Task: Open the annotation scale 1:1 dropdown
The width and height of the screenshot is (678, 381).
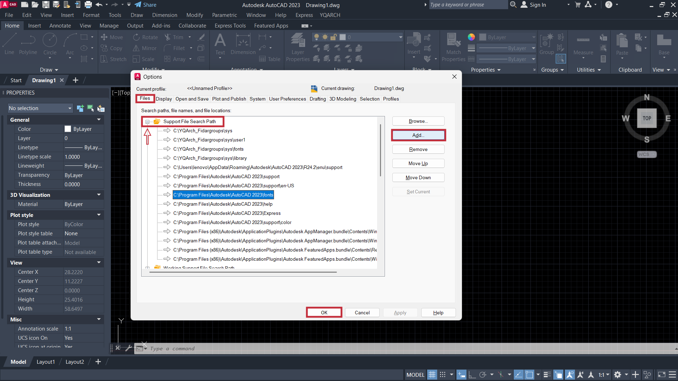Action: [604, 375]
